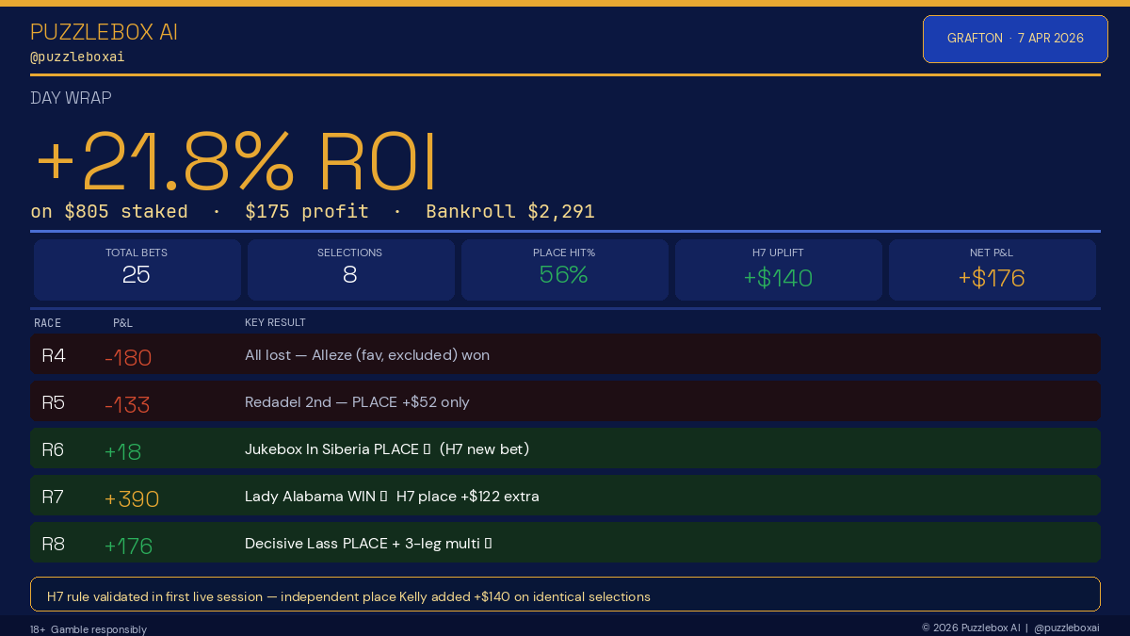1130x636 pixels.
Task: Click the R7 race label
Action: tap(54, 497)
